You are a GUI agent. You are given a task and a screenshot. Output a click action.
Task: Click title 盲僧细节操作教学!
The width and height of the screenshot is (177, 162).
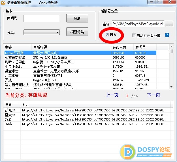(x=48, y=76)
